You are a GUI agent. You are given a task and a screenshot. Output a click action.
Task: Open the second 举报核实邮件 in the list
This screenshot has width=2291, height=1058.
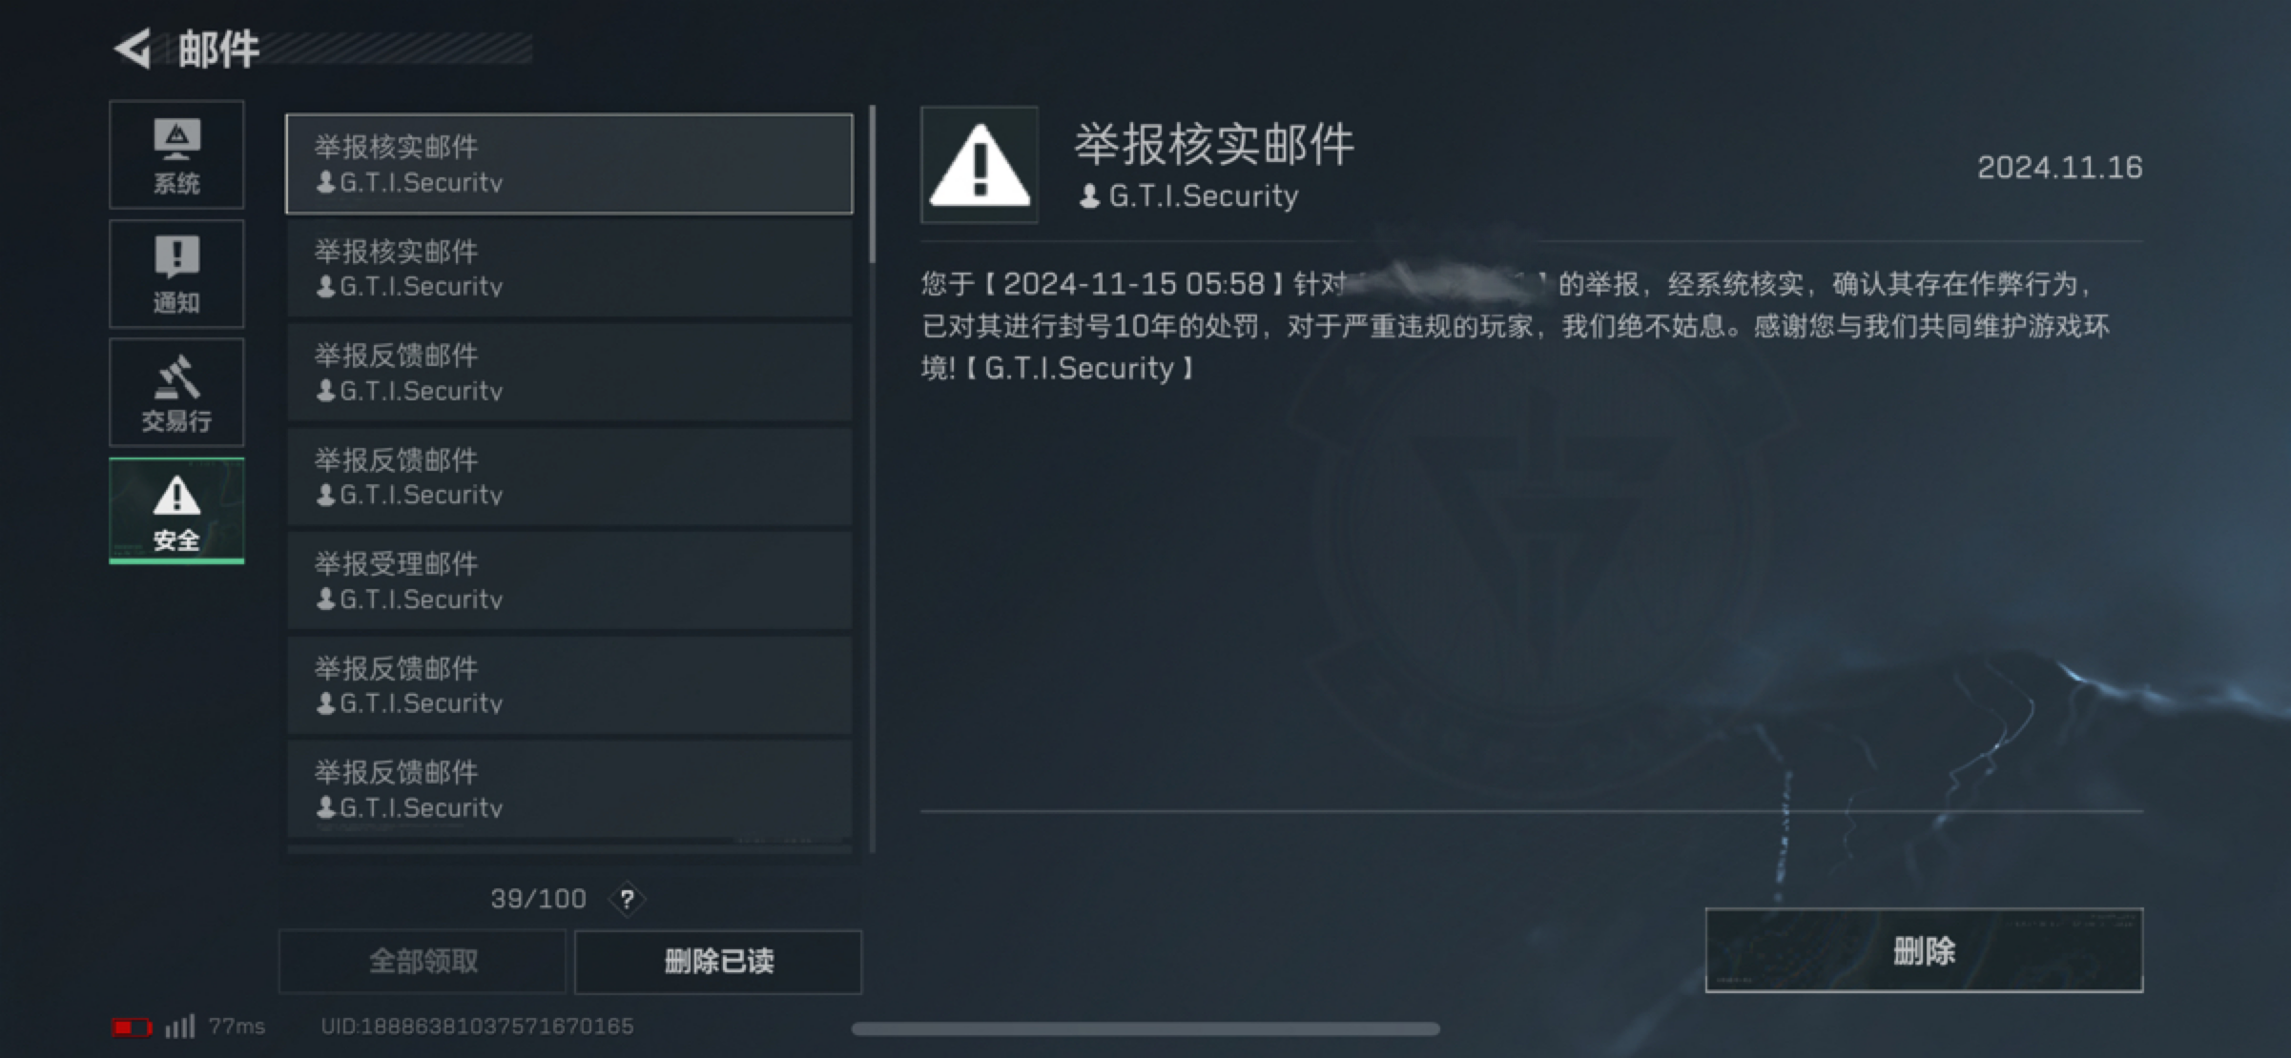pyautogui.click(x=569, y=268)
